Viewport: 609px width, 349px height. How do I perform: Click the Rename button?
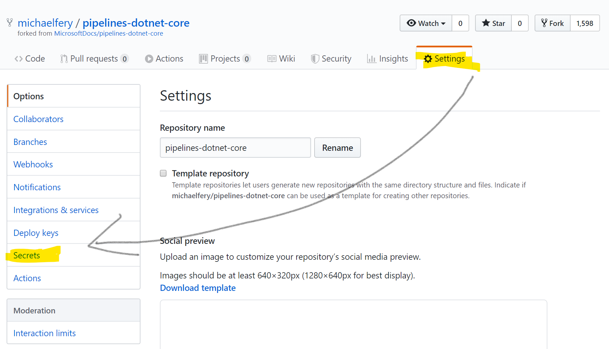coord(337,148)
